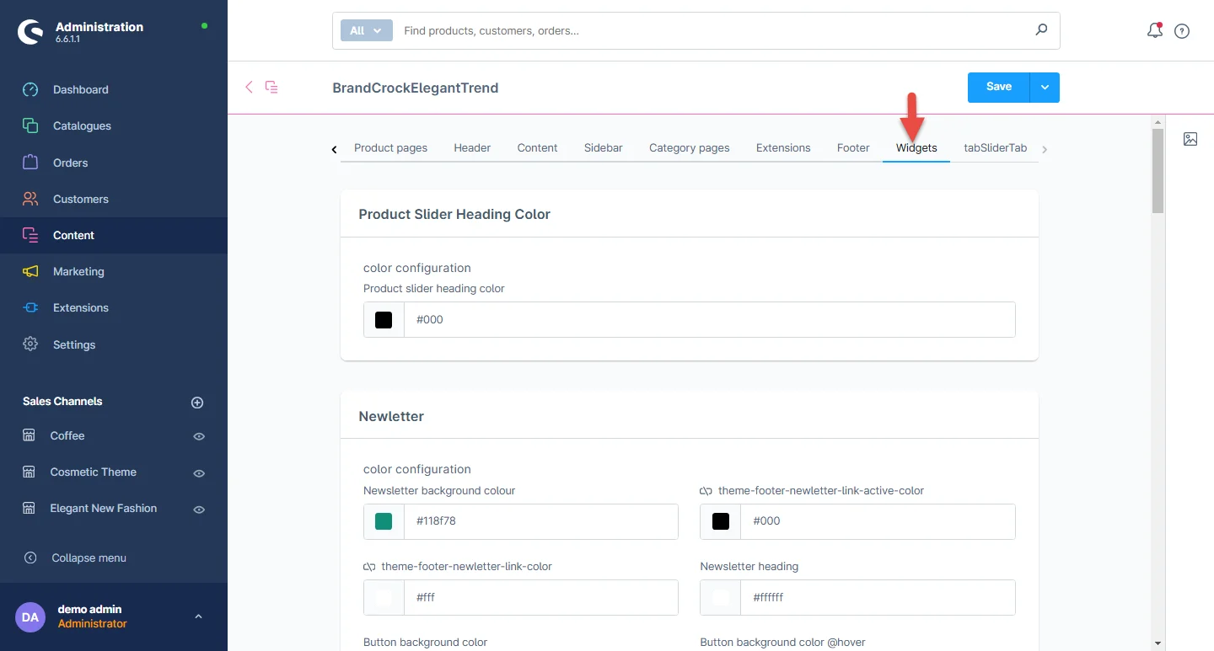Viewport: 1214px width, 651px height.
Task: Toggle visibility eye for Elegant New Fashion
Action: tap(199, 510)
